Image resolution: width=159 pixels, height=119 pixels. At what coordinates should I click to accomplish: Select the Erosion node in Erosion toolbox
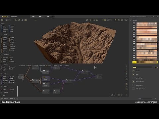4,43
